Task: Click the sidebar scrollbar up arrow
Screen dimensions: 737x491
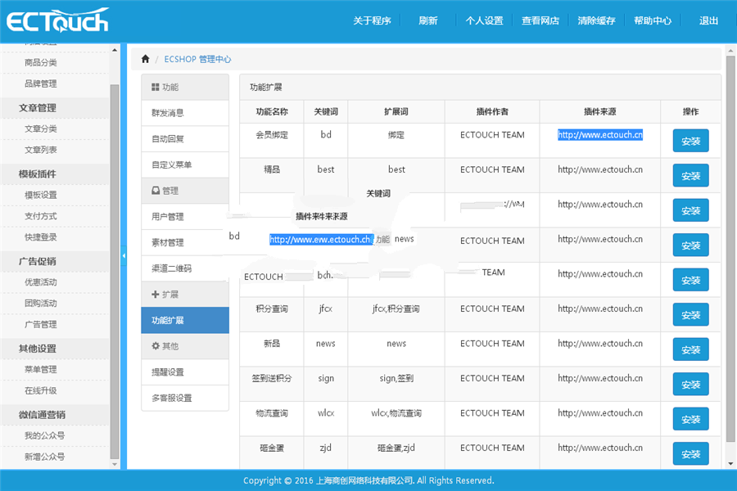Action: click(x=115, y=50)
